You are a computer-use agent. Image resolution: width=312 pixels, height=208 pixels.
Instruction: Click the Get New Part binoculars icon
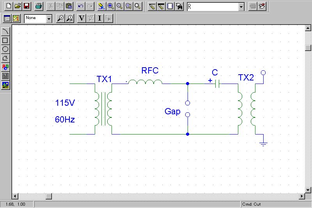click(179, 6)
